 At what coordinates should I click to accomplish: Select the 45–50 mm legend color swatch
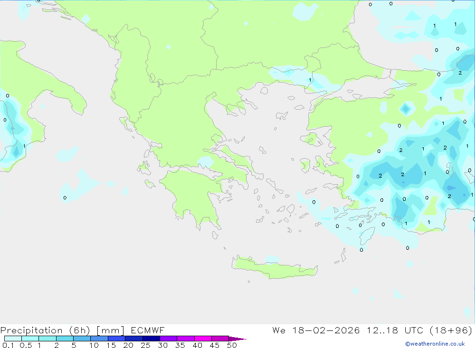(220, 339)
